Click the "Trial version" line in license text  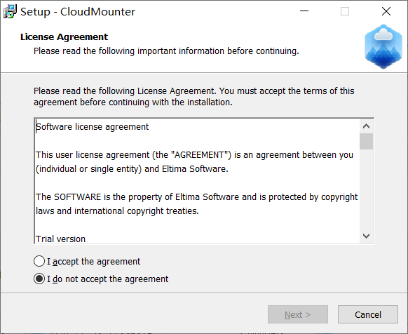[x=60, y=239]
